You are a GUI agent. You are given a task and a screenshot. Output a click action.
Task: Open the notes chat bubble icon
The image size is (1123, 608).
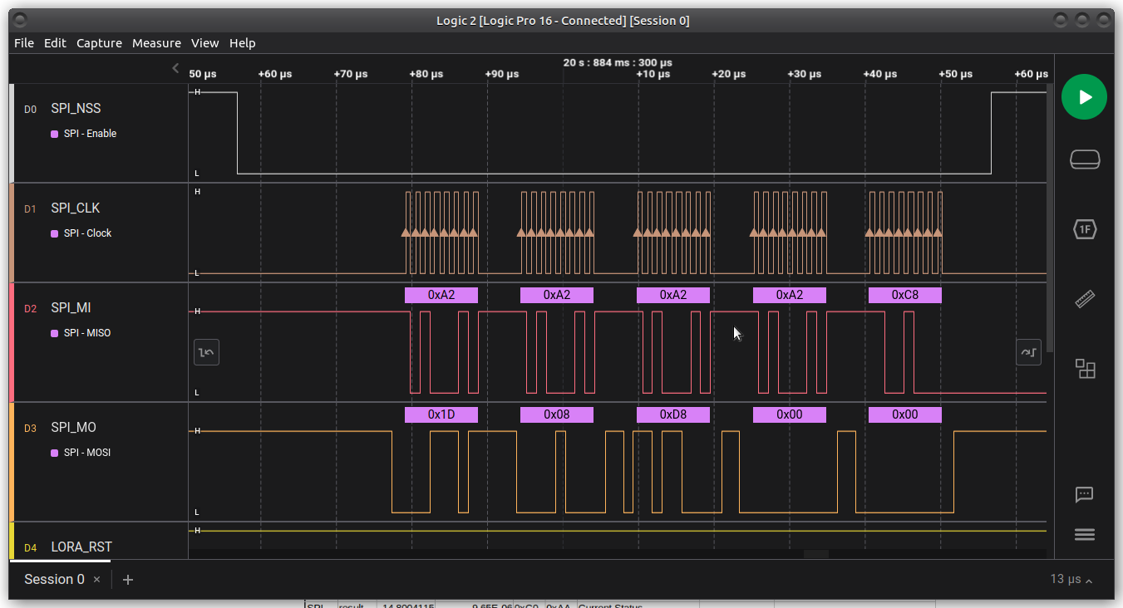(1084, 495)
